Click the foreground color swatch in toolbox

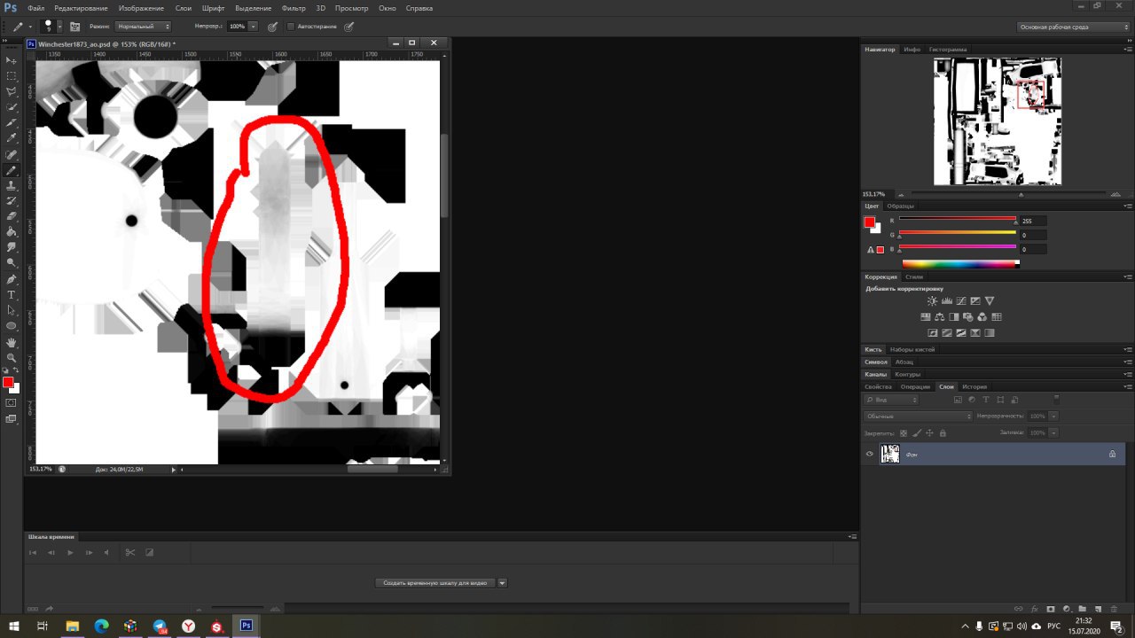click(x=8, y=382)
